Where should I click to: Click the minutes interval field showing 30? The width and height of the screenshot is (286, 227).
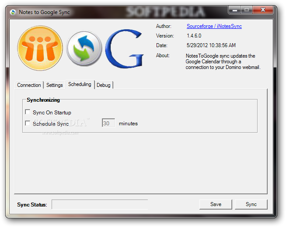pyautogui.click(x=108, y=123)
